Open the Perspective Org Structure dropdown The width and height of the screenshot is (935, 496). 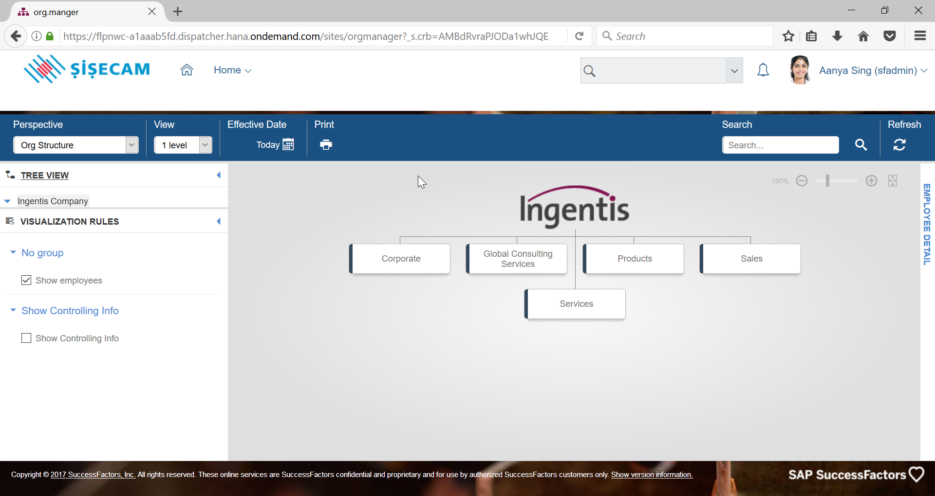(131, 145)
